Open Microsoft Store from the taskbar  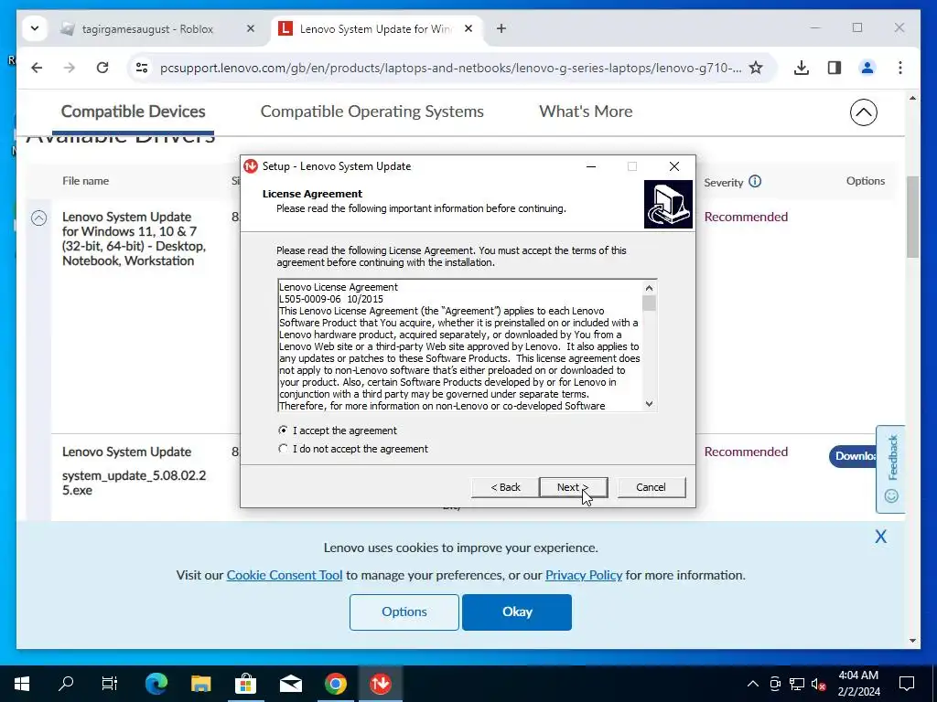pos(245,684)
